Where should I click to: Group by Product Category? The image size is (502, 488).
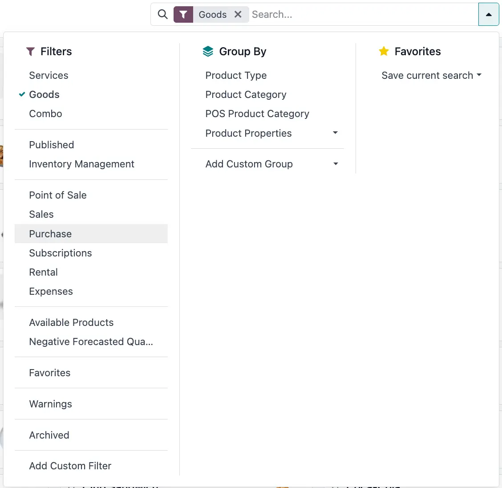[267, 95]
